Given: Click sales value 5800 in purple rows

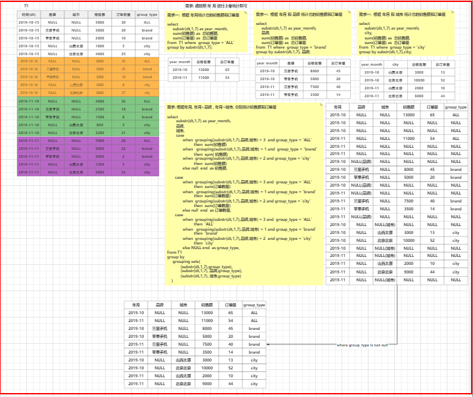Looking at the screenshot, I should pyautogui.click(x=100, y=172).
